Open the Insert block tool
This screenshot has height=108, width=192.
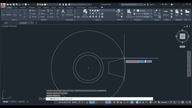[x=118, y=13]
